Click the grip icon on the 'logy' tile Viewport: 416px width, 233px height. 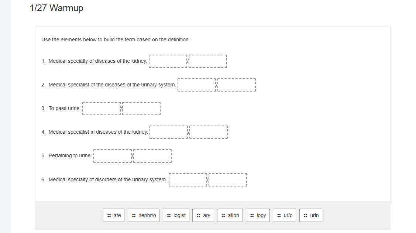(252, 215)
